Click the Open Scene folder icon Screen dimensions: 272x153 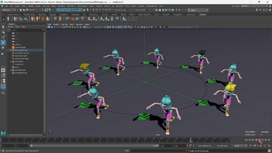click(24, 10)
